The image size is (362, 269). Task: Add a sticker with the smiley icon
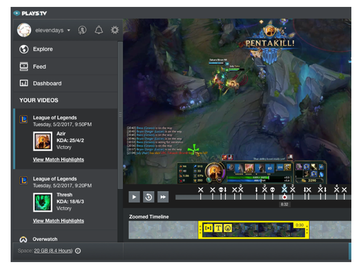tap(227, 228)
